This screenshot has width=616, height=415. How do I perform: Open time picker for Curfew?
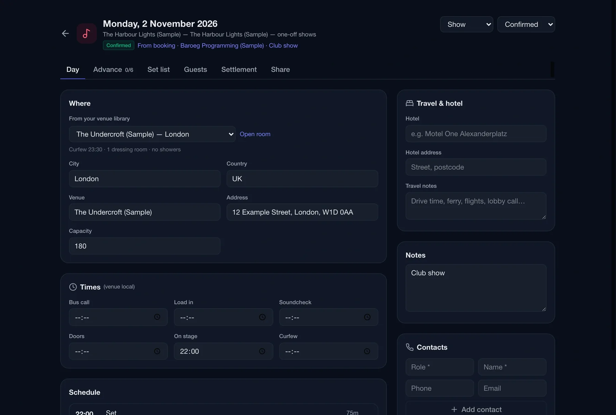tap(367, 351)
